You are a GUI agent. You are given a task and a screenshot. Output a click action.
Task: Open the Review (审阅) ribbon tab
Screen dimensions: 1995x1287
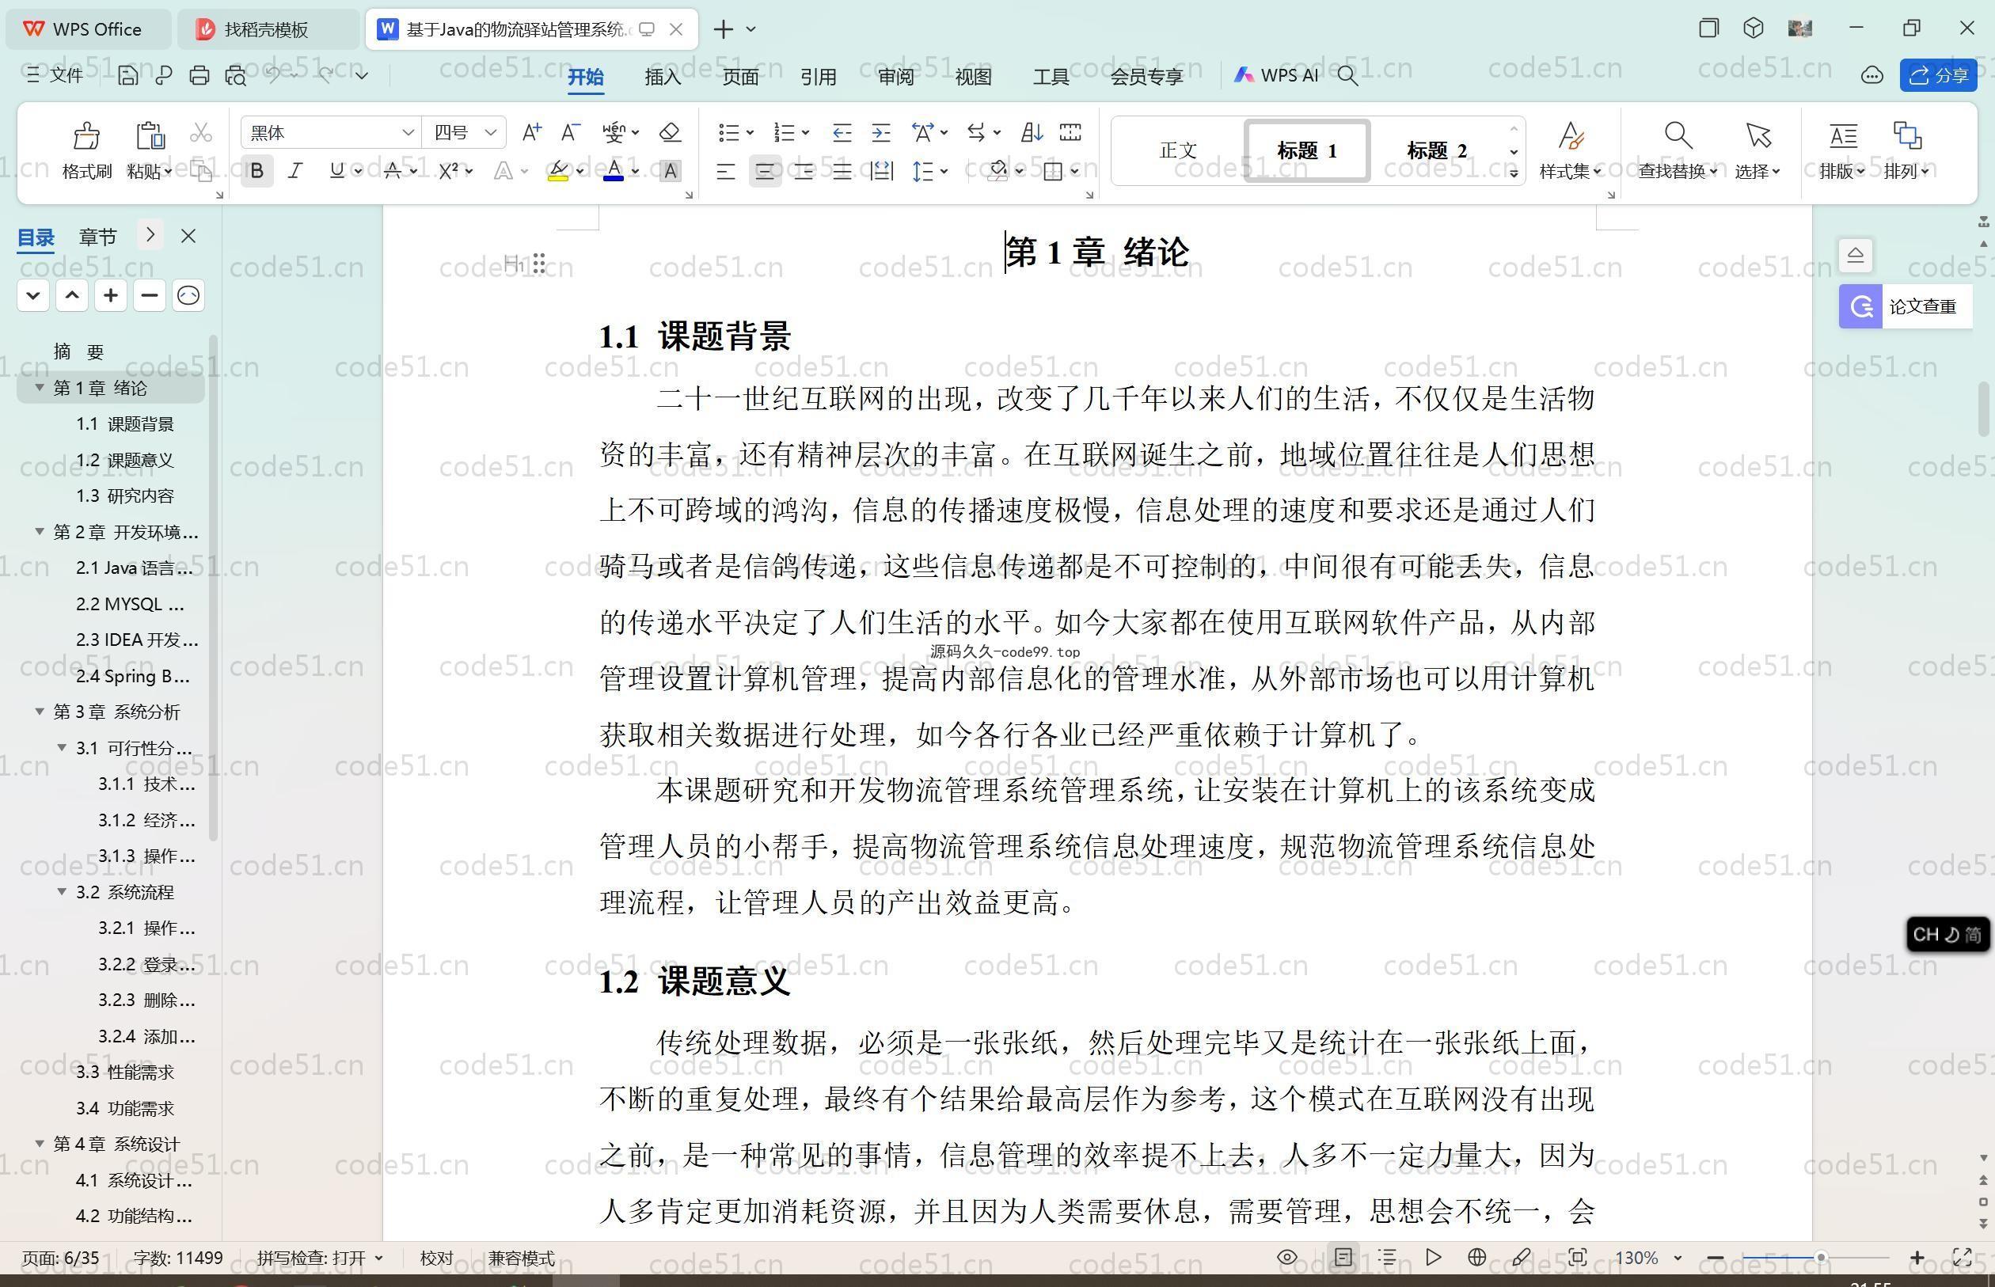[x=896, y=77]
